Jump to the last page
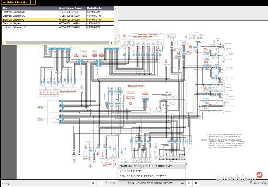Viewport: 268px width, 187px height. [196, 183]
